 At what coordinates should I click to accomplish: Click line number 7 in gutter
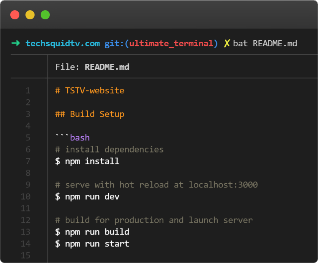coord(28,161)
